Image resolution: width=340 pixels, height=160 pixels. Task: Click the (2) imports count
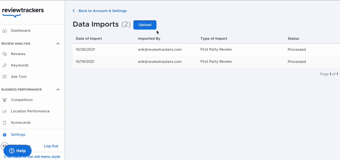[x=126, y=24]
